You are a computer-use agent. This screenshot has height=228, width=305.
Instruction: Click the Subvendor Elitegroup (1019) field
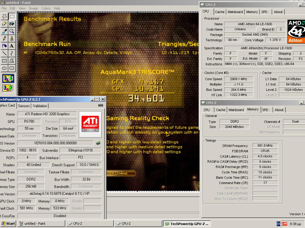(x=80, y=150)
